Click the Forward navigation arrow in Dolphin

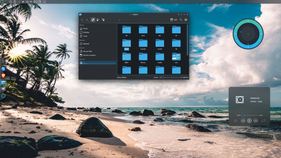(87, 20)
